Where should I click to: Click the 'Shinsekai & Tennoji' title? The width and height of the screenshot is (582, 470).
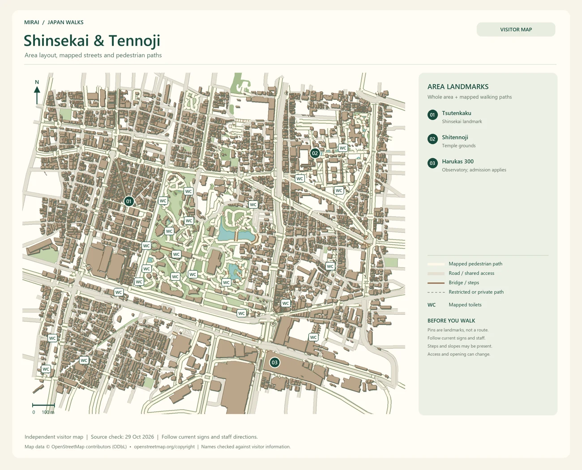click(92, 41)
